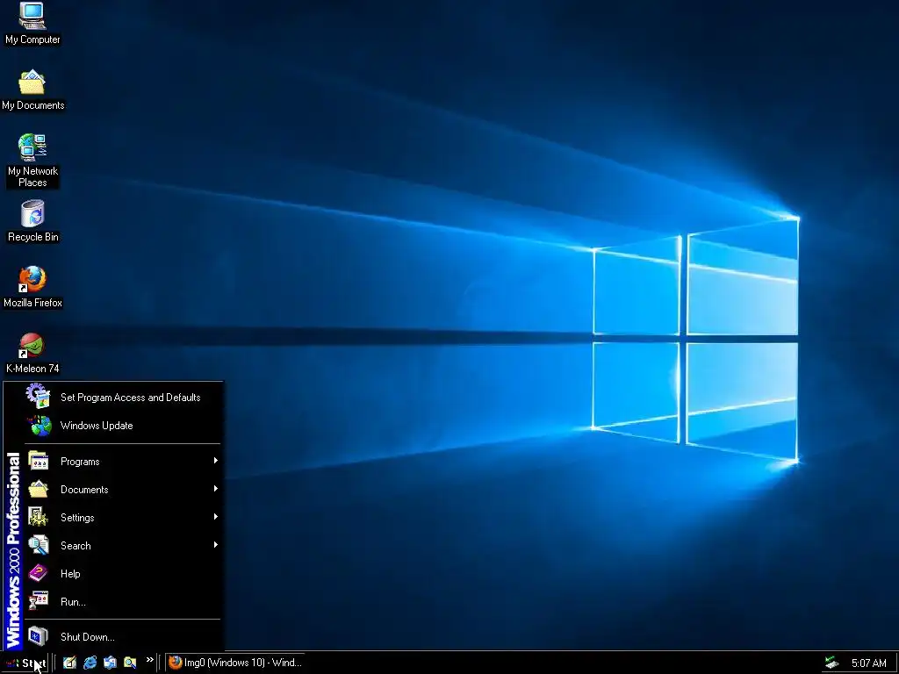Image resolution: width=899 pixels, height=674 pixels.
Task: Open Set Program Access and Defaults
Action: [x=123, y=398]
